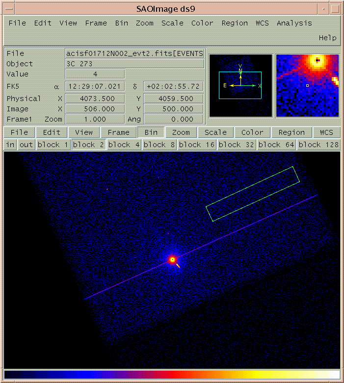Click the colorbar at the bottom
This screenshot has height=383, width=344.
[x=172, y=375]
